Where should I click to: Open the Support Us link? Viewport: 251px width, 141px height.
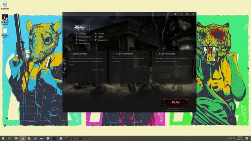[102, 40]
